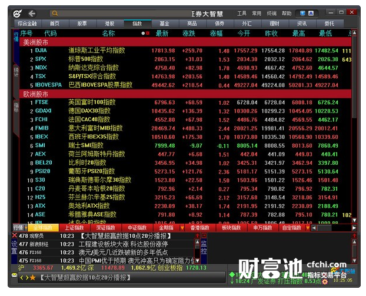Click red up-arrow above news scrollbar
Image resolution: width=366 pixels, height=296 pixels.
198,235
